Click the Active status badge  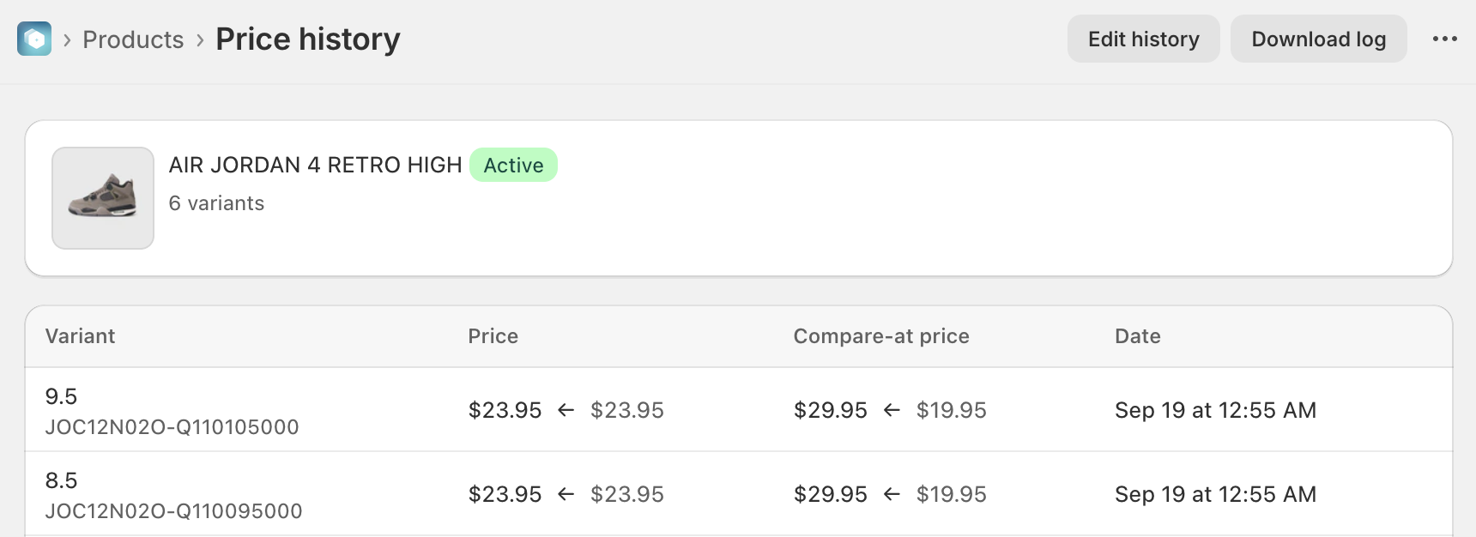coord(513,166)
